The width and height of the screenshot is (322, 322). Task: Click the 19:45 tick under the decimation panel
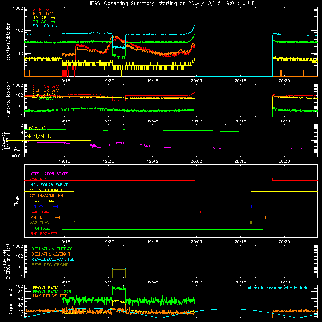[153, 282]
